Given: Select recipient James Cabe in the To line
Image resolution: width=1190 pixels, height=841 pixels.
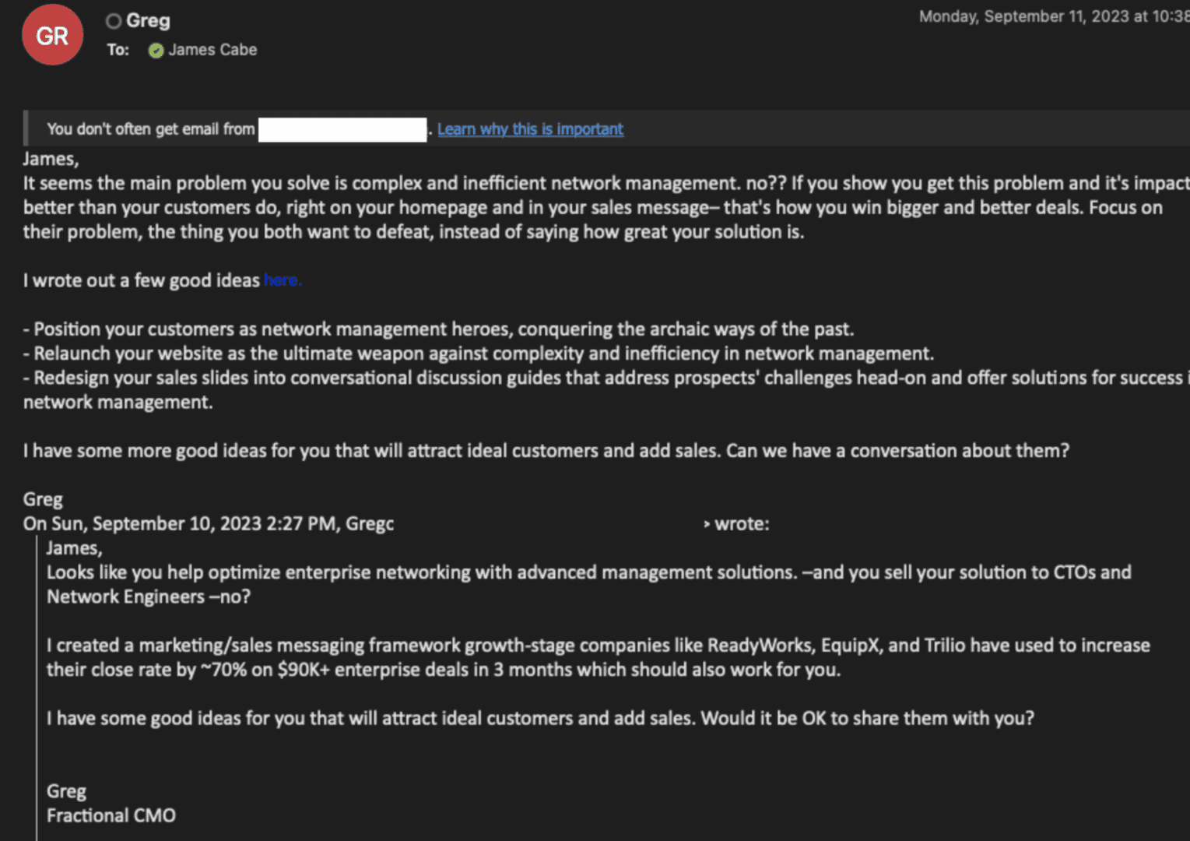Looking at the screenshot, I should tap(212, 50).
